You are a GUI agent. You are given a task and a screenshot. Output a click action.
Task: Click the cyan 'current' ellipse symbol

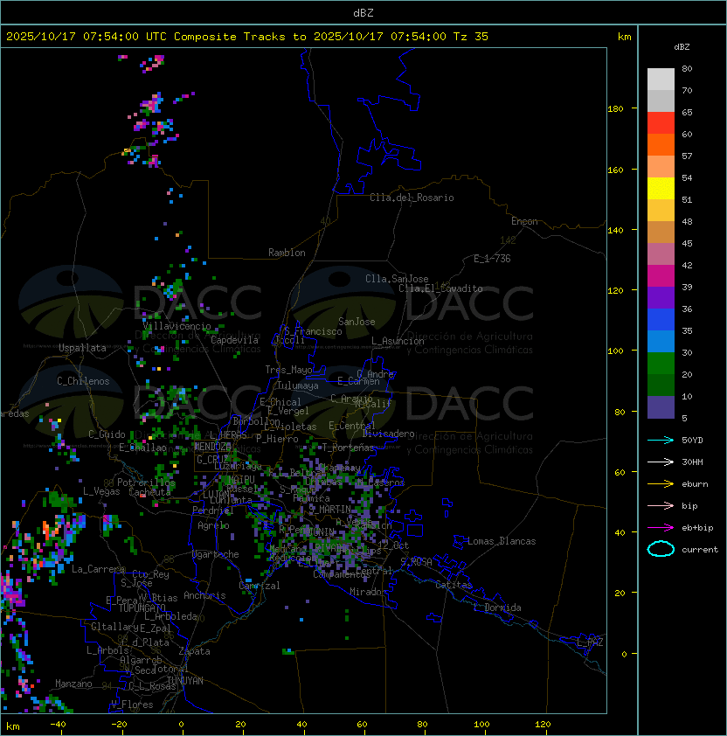coord(661,549)
